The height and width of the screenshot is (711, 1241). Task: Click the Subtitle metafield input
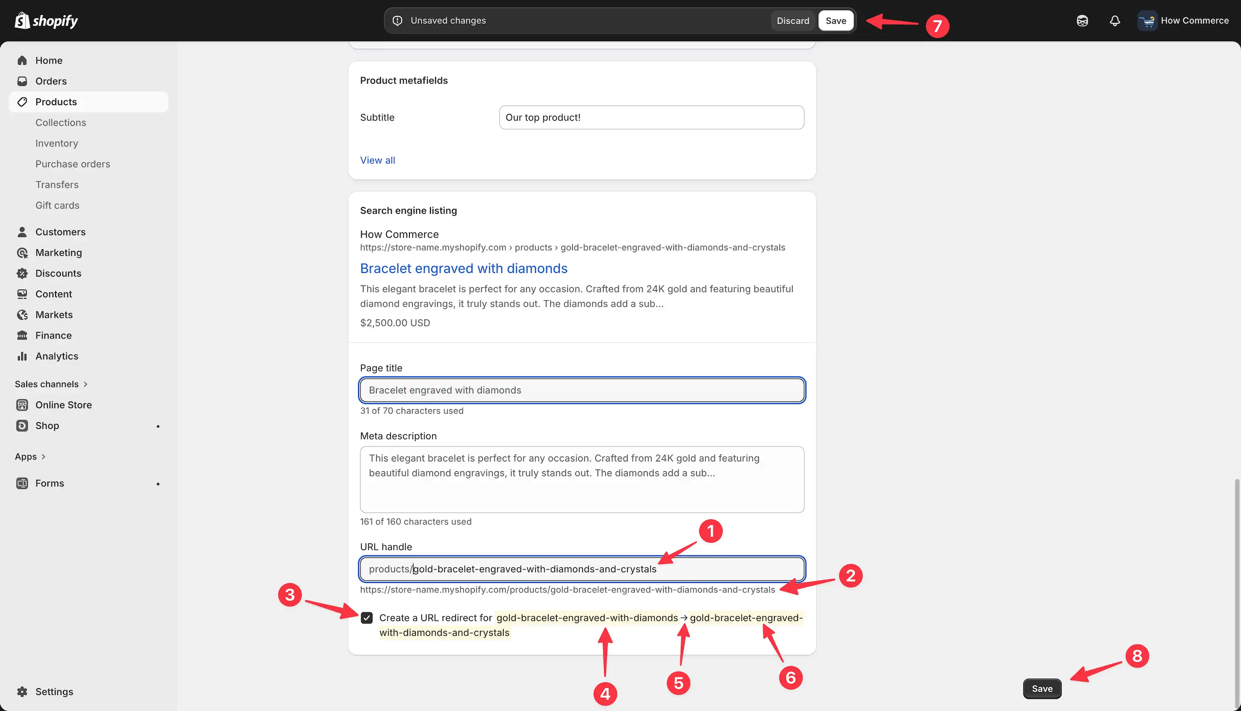(x=652, y=117)
